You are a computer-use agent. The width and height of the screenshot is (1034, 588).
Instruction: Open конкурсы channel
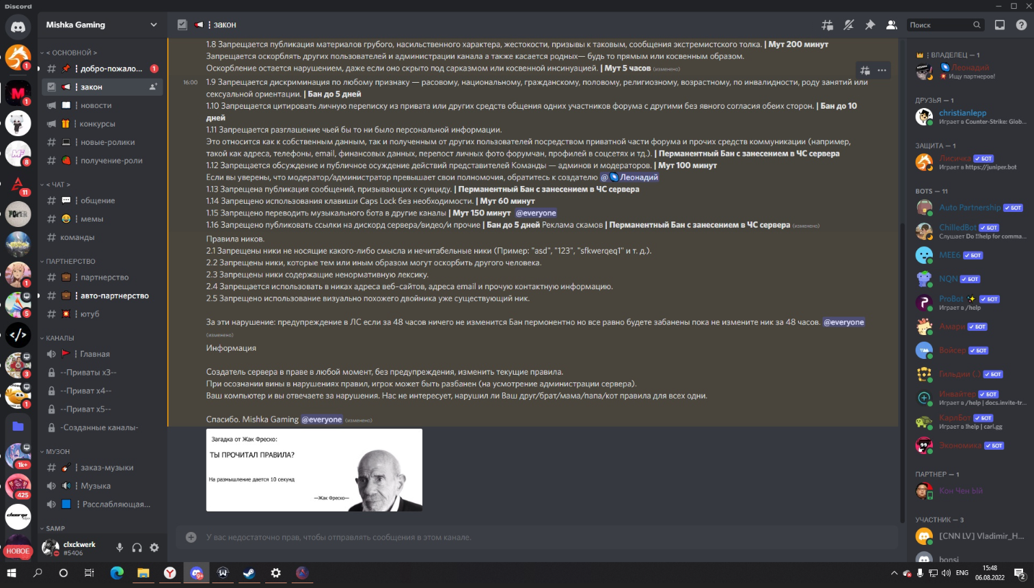(103, 124)
